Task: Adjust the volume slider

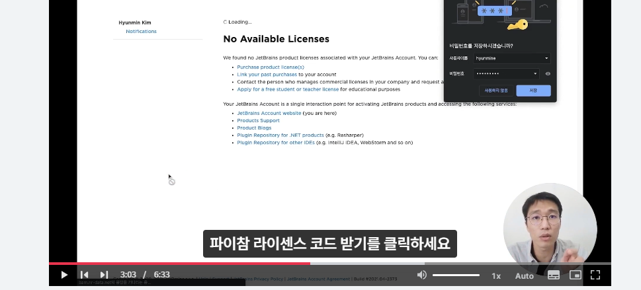Action: click(456, 275)
